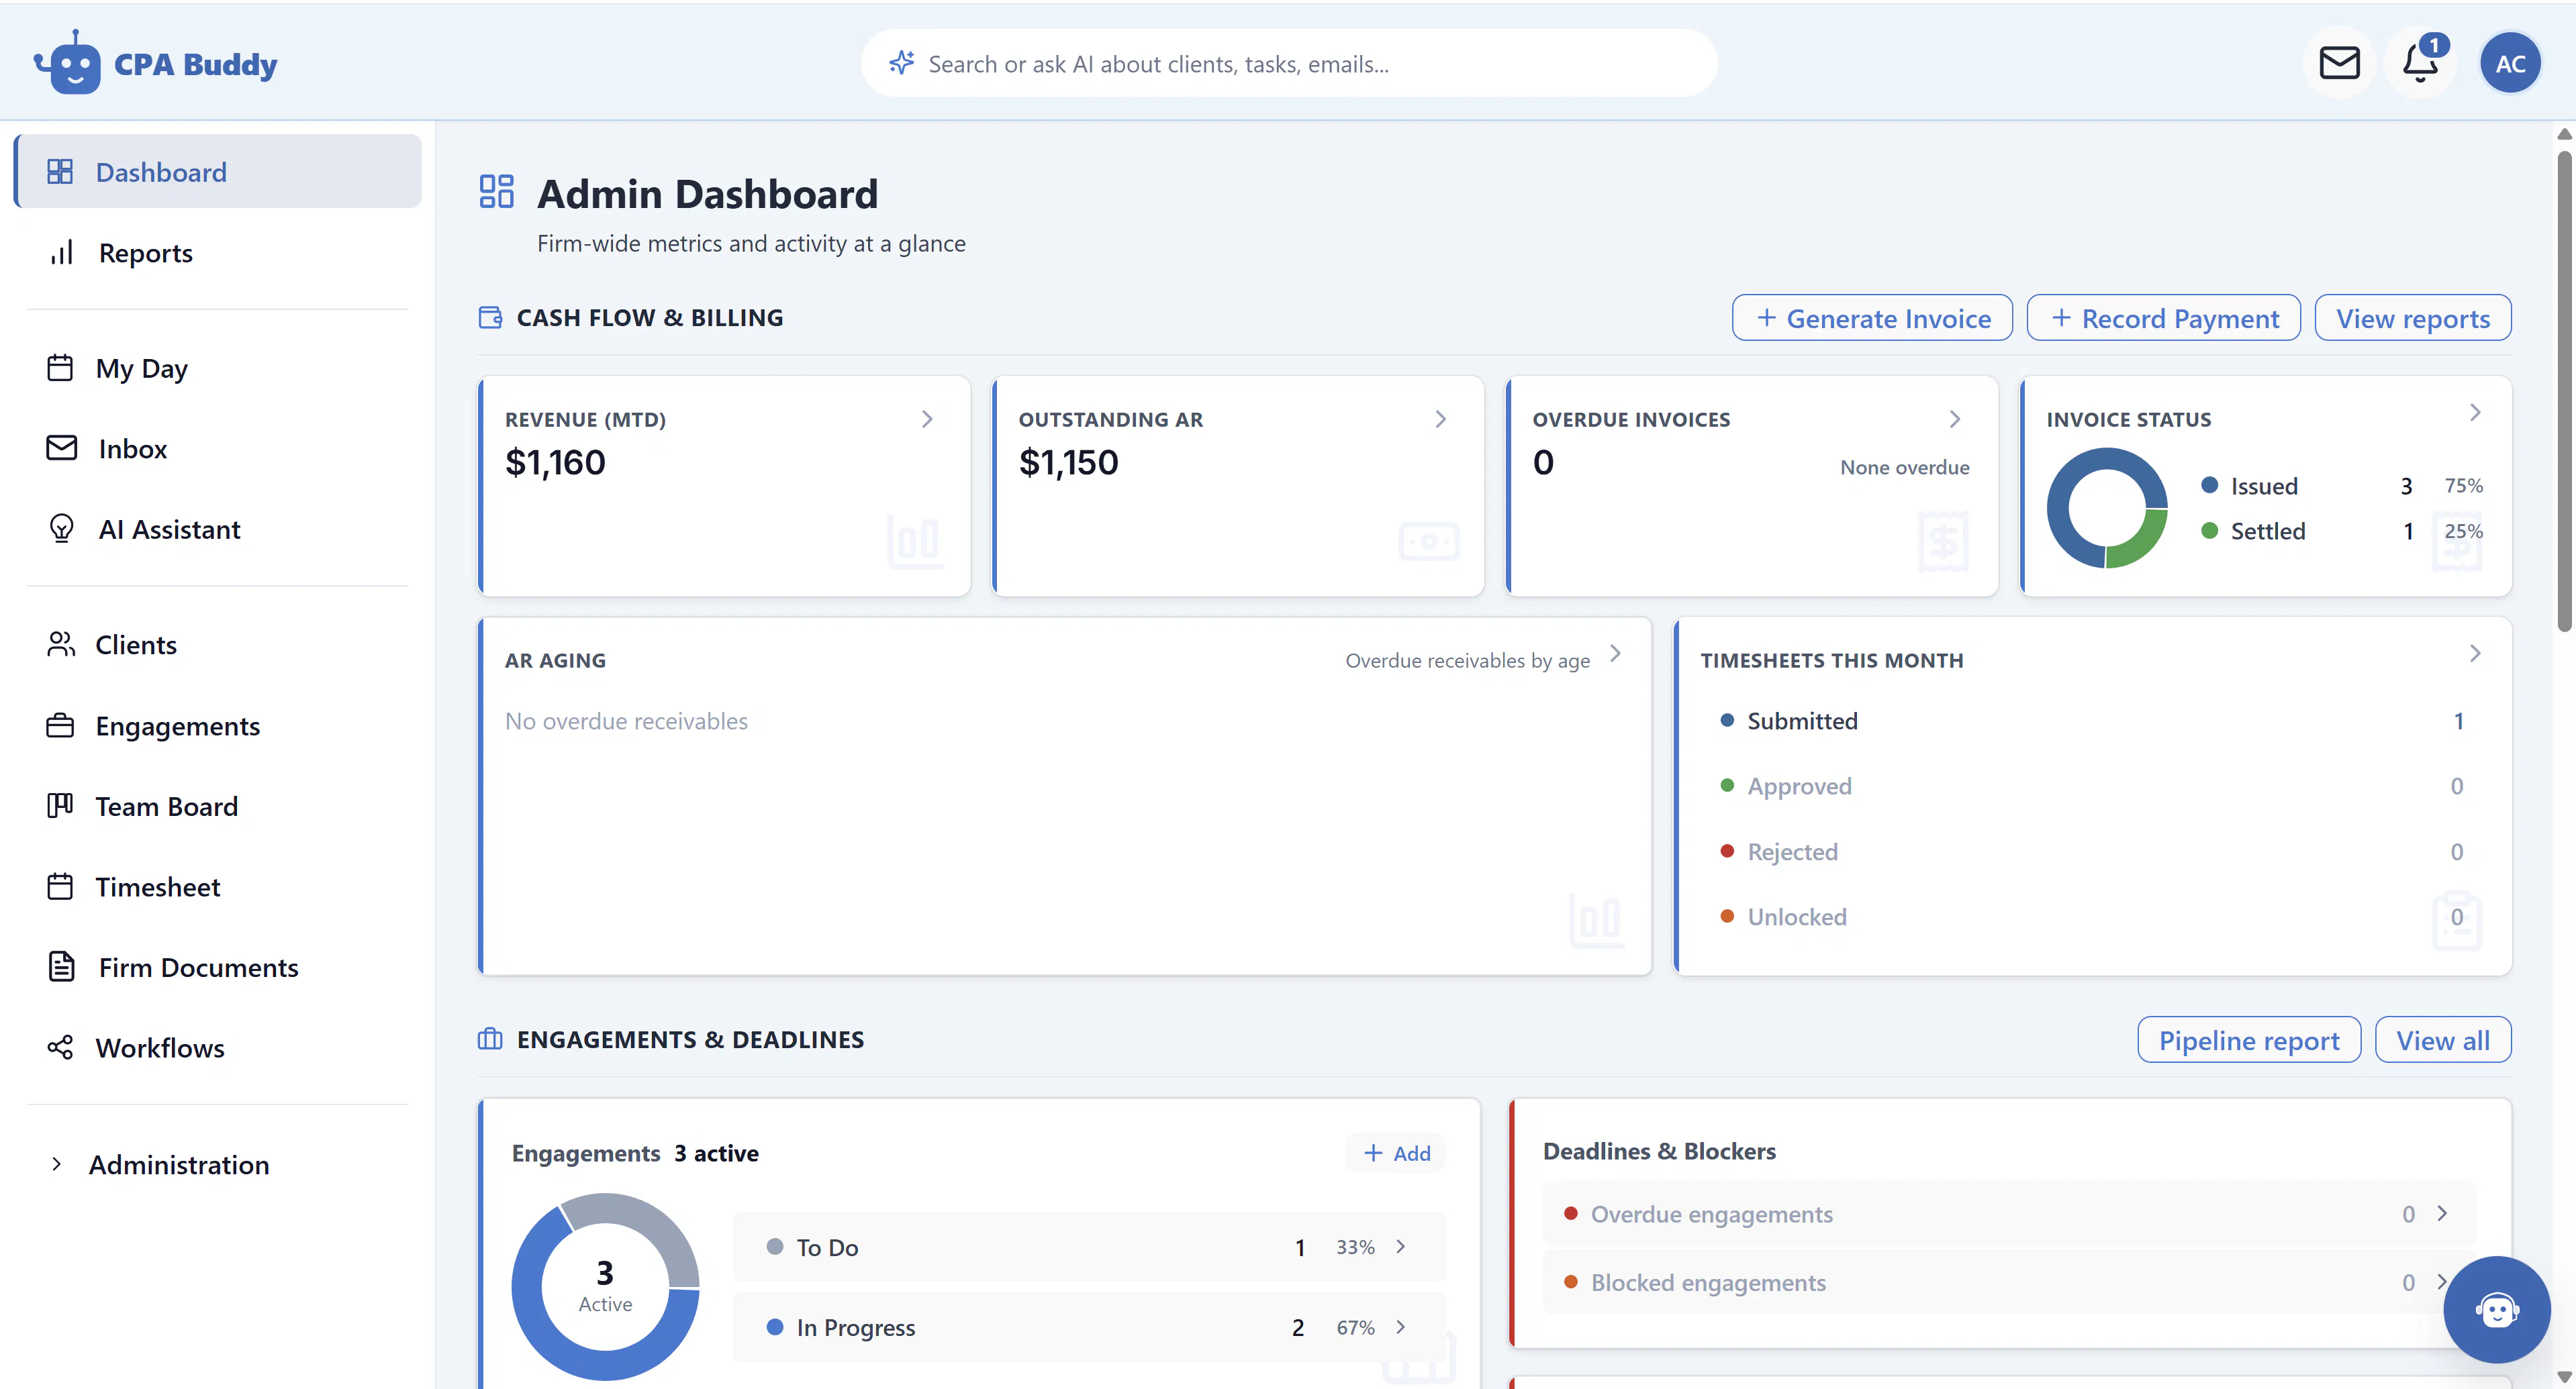
Task: Click the Firm Documents file icon
Action: pyautogui.click(x=62, y=968)
